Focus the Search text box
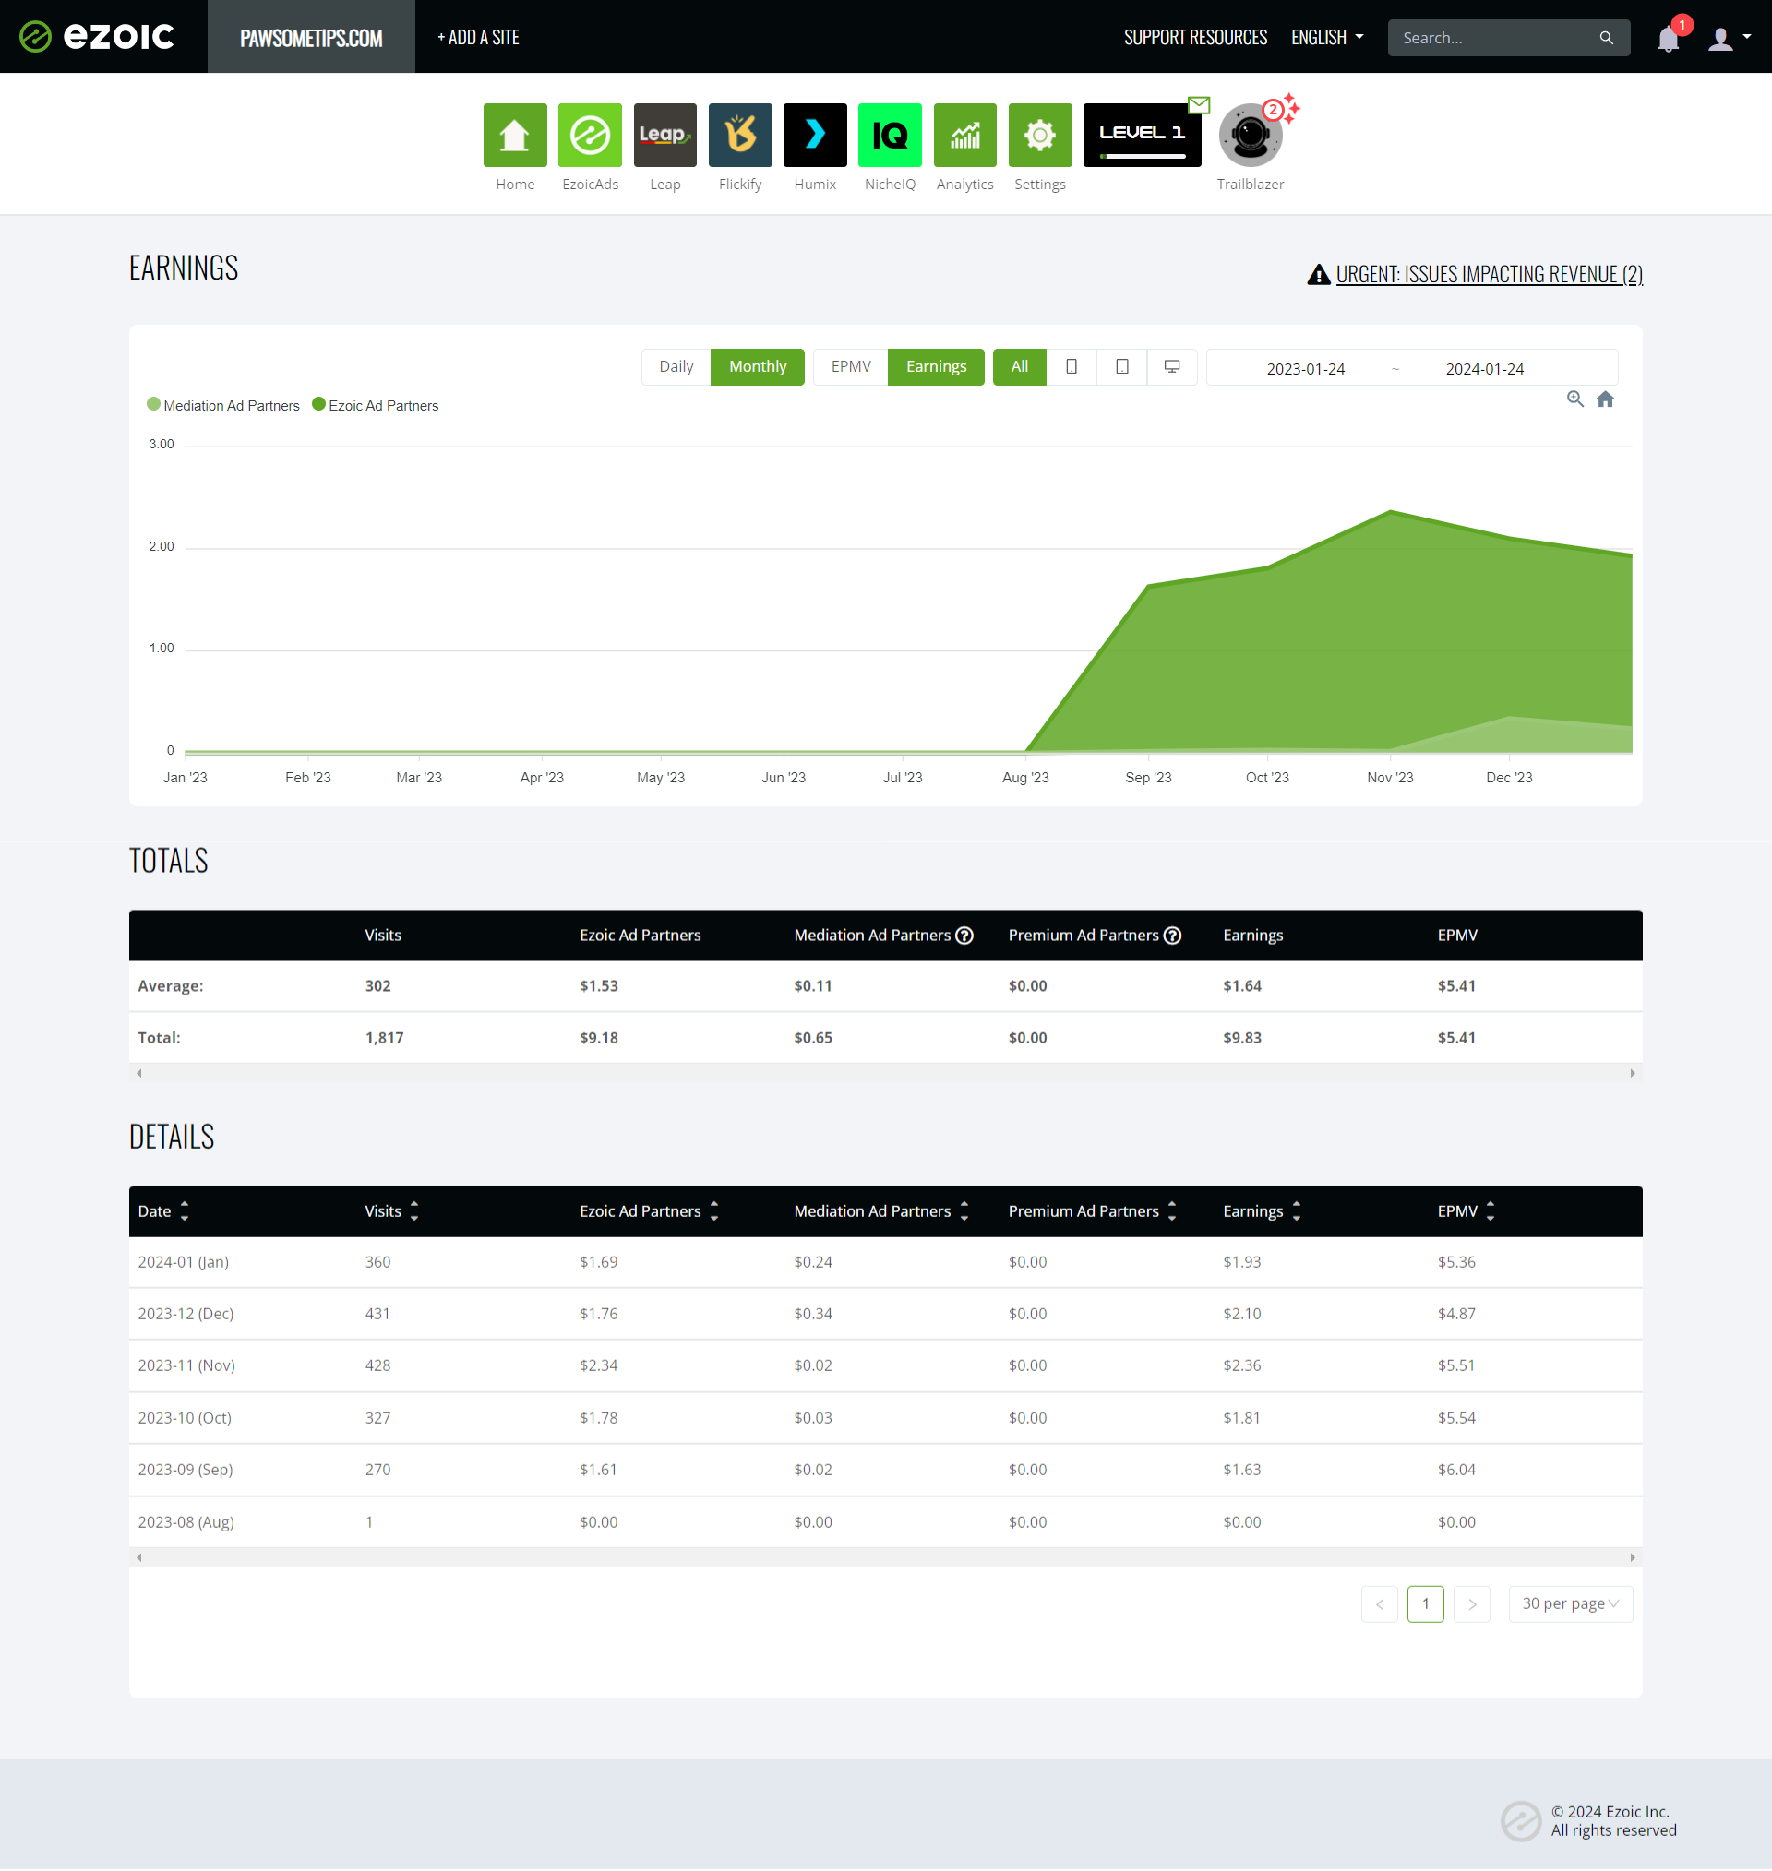Screen dimensions: 1772x1871 point(1494,38)
